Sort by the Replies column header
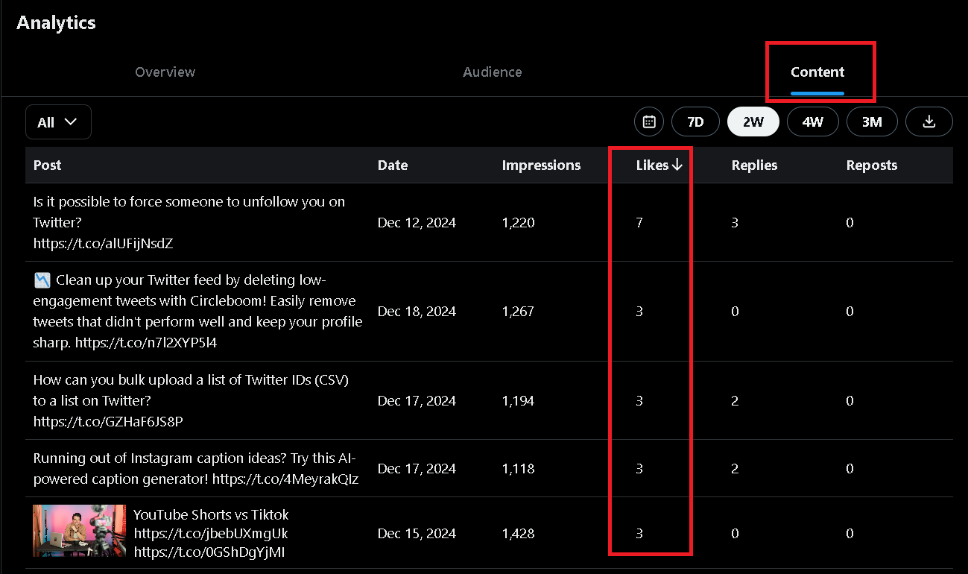 coord(754,165)
